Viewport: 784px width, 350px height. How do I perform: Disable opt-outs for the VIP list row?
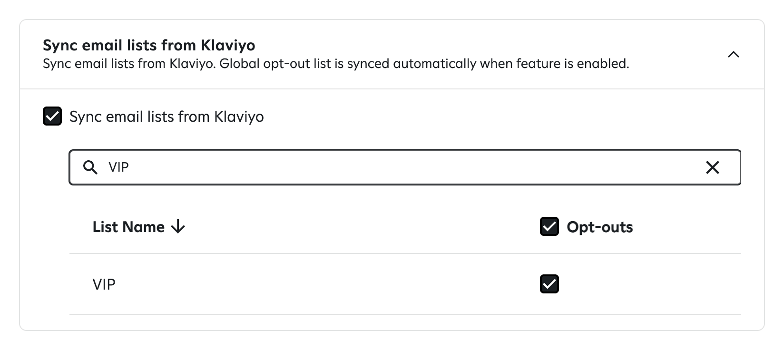549,284
